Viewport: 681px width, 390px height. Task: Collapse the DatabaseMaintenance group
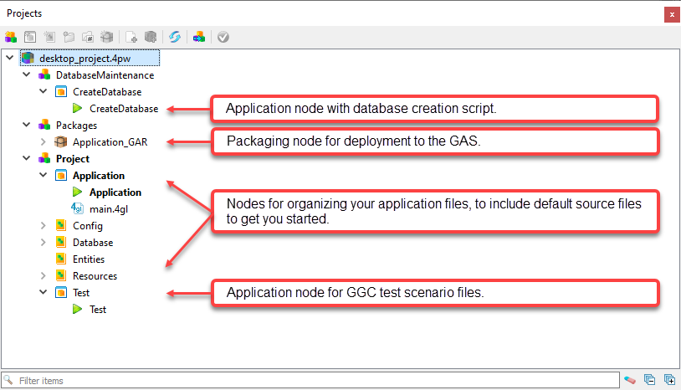(27, 75)
